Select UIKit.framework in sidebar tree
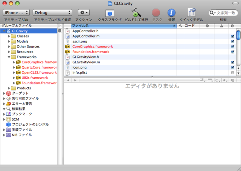The image size is (241, 171). click(x=35, y=78)
